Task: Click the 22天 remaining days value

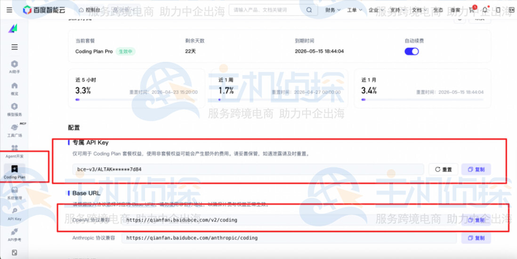Action: pos(190,52)
